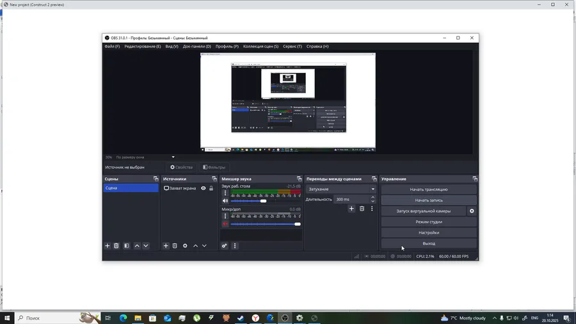Viewport: 576px width, 324px height.
Task: Click 60.00 / 60.00 FPS status text
Action: pos(454,256)
